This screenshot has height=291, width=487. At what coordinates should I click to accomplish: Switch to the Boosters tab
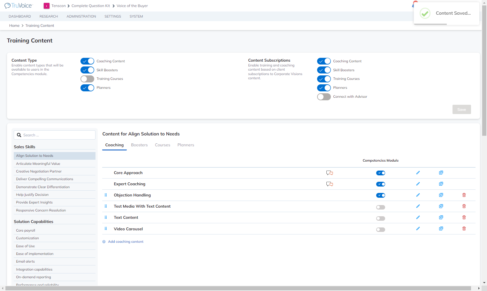pyautogui.click(x=139, y=145)
